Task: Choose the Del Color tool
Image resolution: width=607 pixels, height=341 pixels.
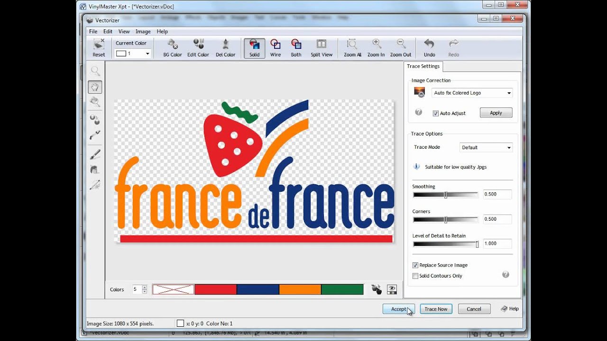Action: [x=225, y=48]
